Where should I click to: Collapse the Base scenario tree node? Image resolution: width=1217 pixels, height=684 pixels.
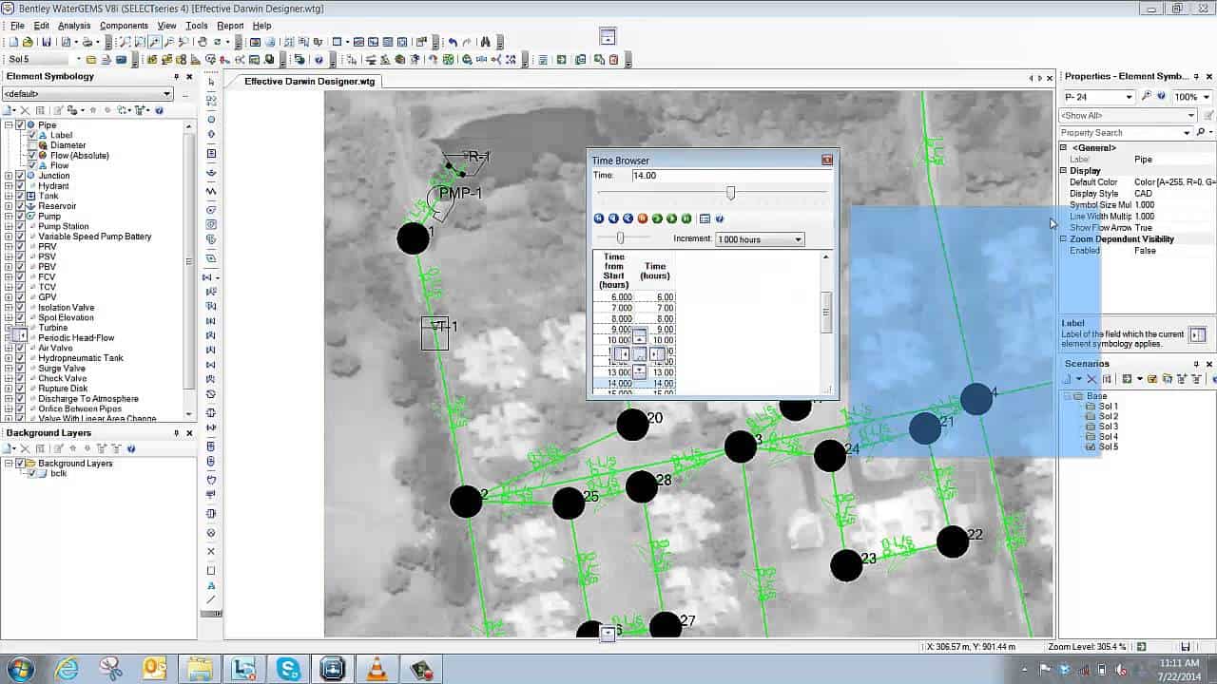click(x=1068, y=396)
